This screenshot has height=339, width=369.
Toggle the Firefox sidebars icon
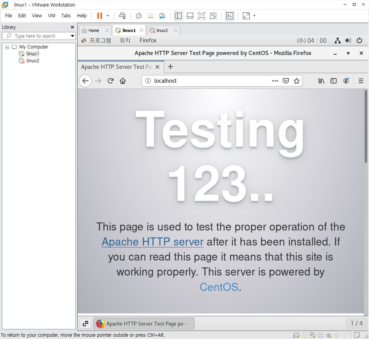(334, 81)
